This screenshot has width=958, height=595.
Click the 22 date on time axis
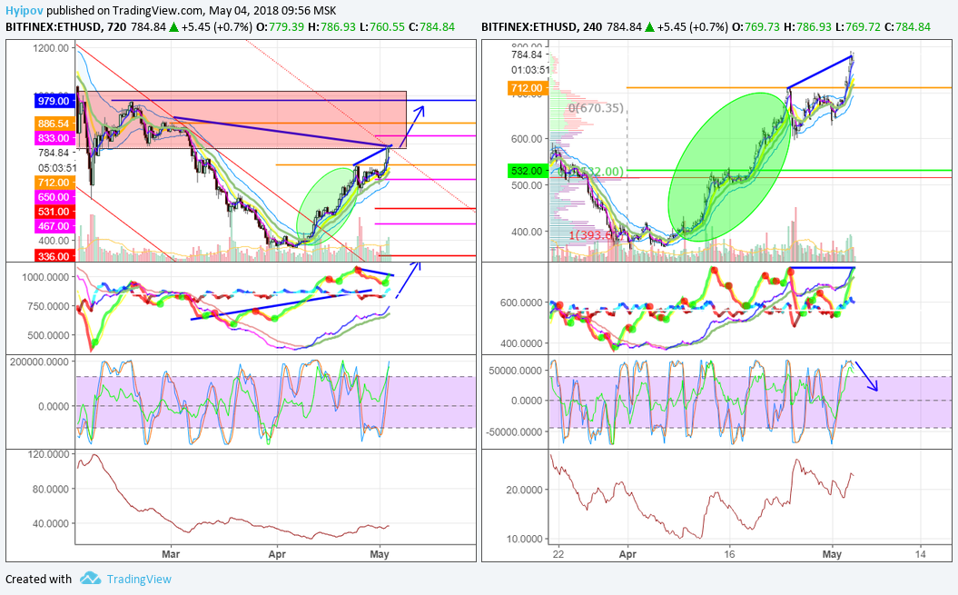pyautogui.click(x=558, y=554)
